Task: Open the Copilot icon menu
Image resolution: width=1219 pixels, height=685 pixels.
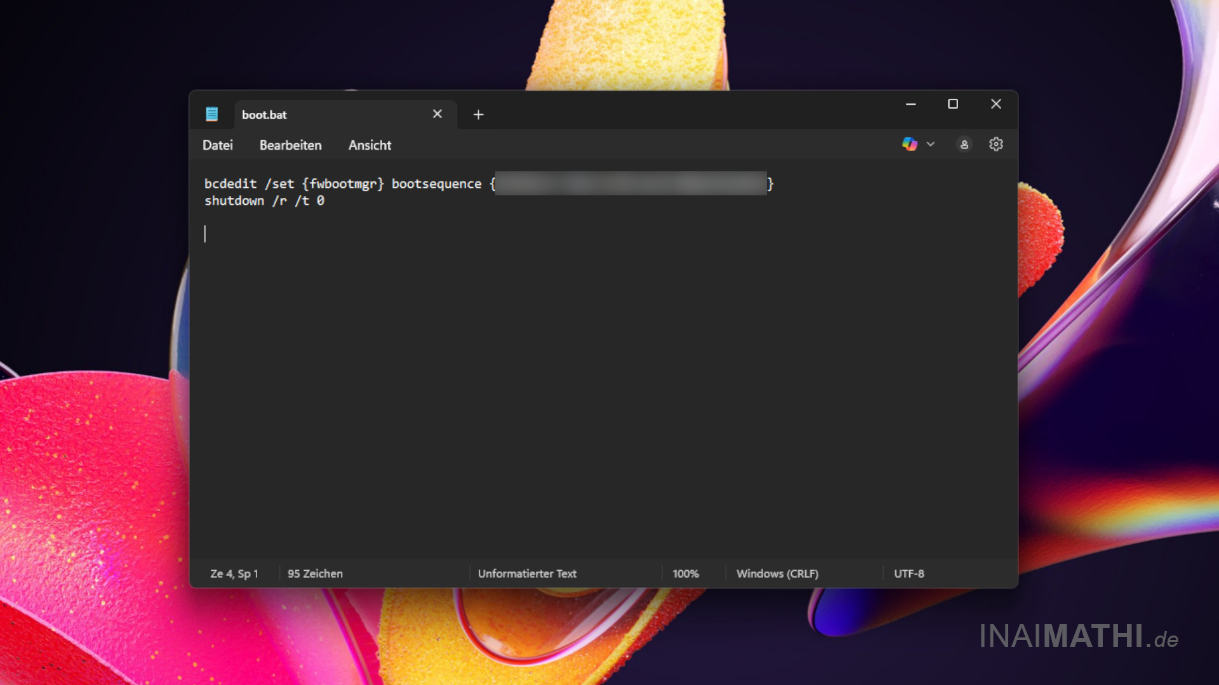Action: [x=909, y=145]
